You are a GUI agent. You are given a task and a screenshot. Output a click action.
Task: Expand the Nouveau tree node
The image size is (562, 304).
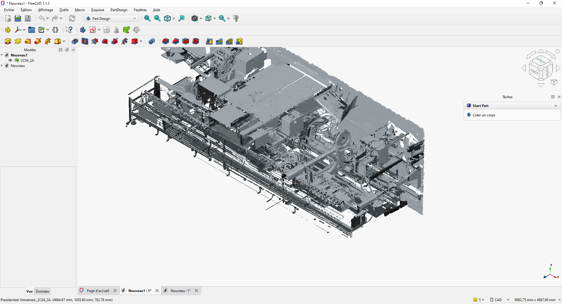[2, 66]
